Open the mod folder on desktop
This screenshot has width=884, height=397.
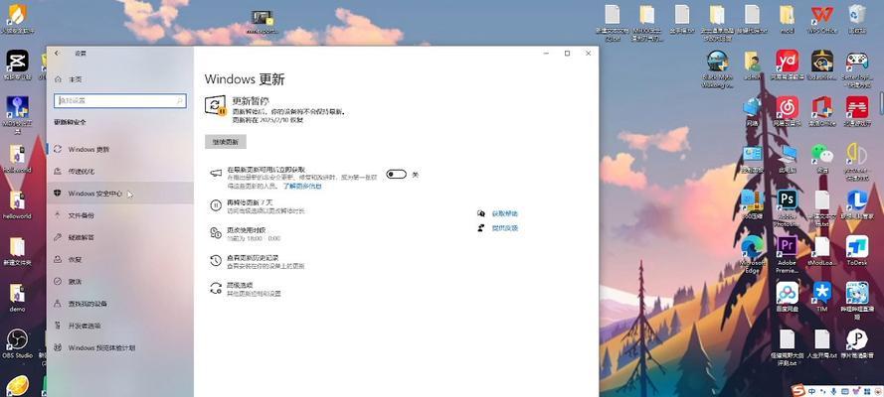point(787,19)
